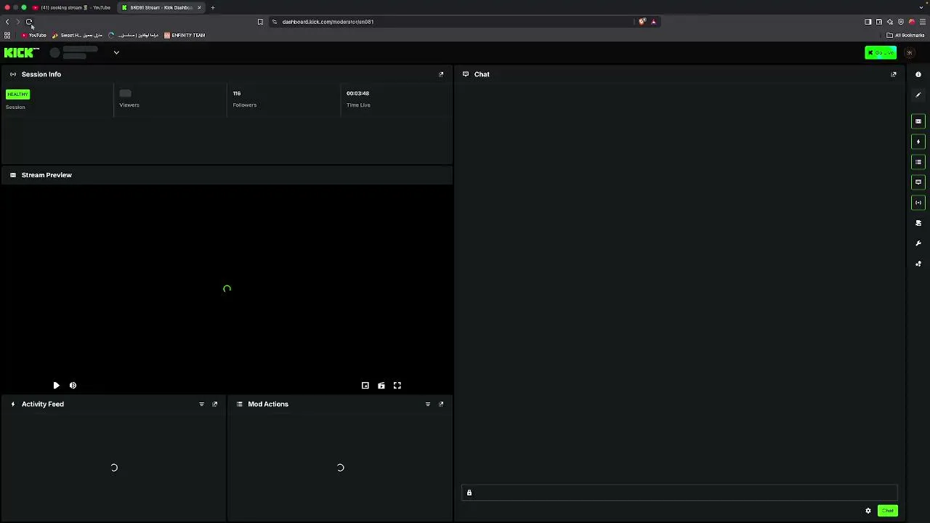Go back in browser history
930x523 pixels.
[7, 22]
